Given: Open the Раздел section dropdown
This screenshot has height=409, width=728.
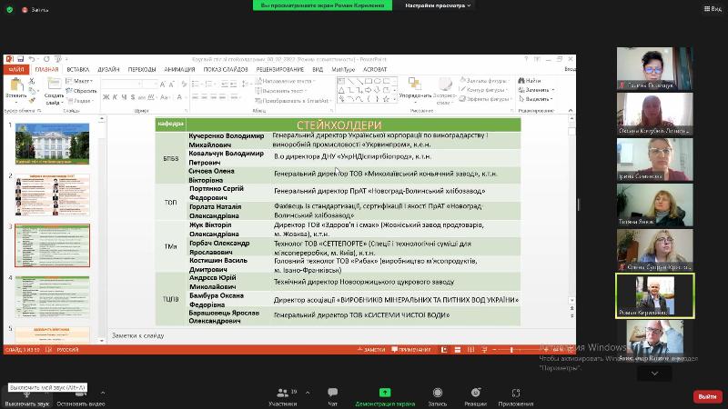Looking at the screenshot, I should [80, 101].
